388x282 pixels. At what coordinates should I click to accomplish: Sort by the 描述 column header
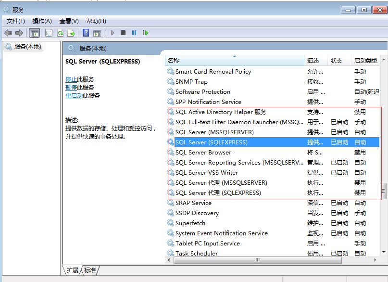(x=316, y=61)
